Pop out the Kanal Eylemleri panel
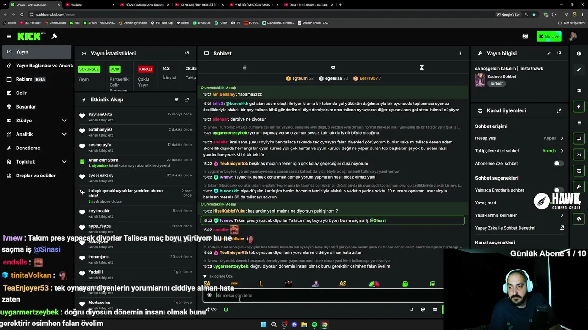 pyautogui.click(x=559, y=110)
